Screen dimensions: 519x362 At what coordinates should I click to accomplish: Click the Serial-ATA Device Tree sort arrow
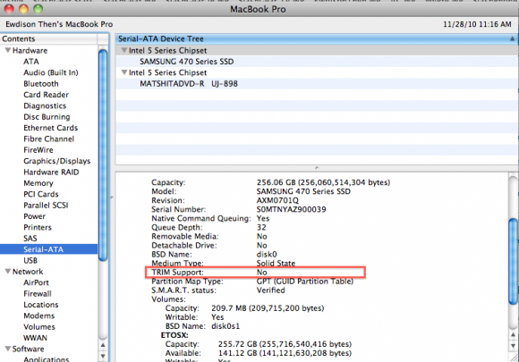click(512, 38)
